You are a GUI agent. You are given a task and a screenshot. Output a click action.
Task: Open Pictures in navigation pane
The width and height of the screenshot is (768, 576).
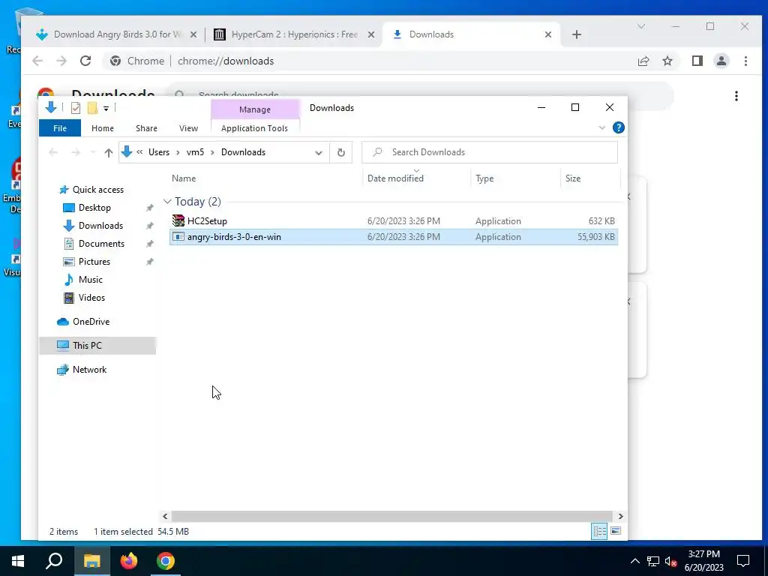click(x=94, y=262)
